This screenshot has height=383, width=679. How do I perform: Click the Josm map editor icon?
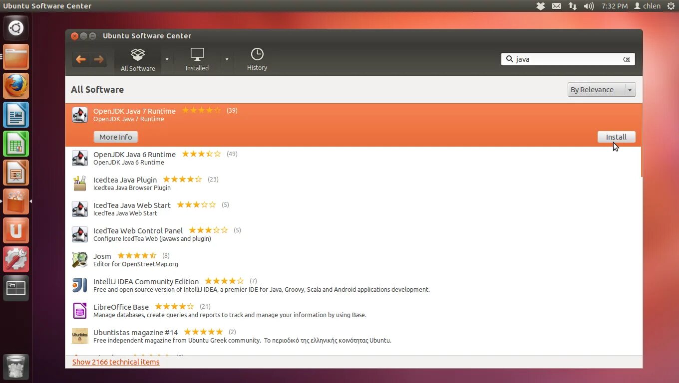coord(80,260)
